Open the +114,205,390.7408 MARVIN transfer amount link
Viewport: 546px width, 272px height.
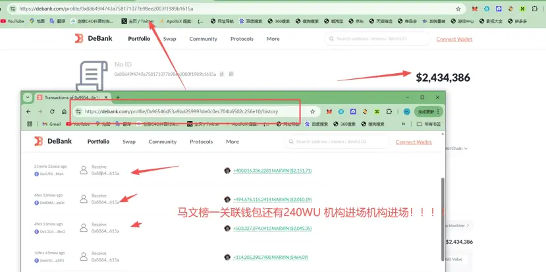click(x=271, y=258)
